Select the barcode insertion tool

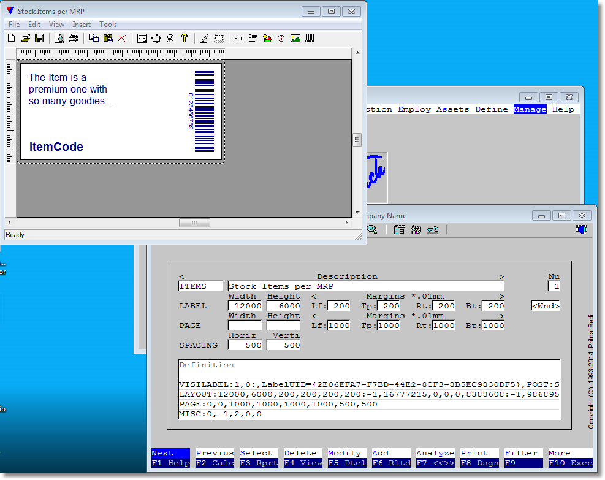(x=309, y=38)
